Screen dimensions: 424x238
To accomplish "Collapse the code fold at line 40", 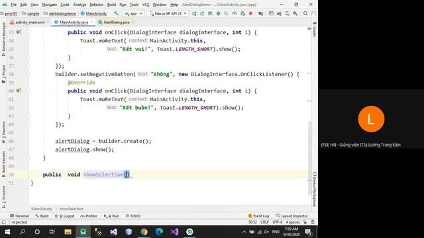I will pos(28,91).
